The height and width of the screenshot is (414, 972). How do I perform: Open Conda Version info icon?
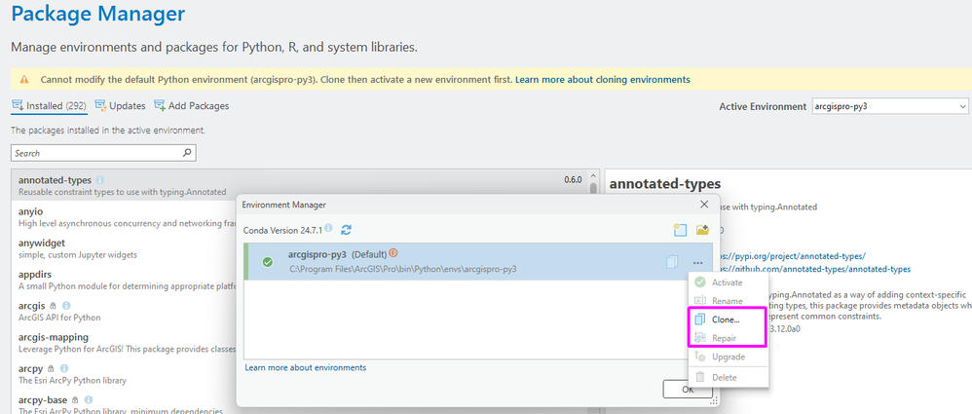(x=328, y=229)
